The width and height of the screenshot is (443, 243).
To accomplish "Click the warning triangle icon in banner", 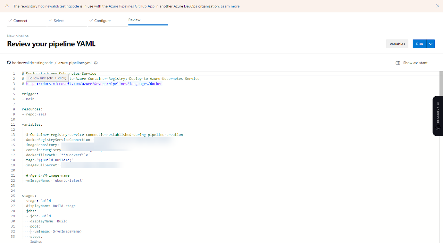I will (7, 6).
